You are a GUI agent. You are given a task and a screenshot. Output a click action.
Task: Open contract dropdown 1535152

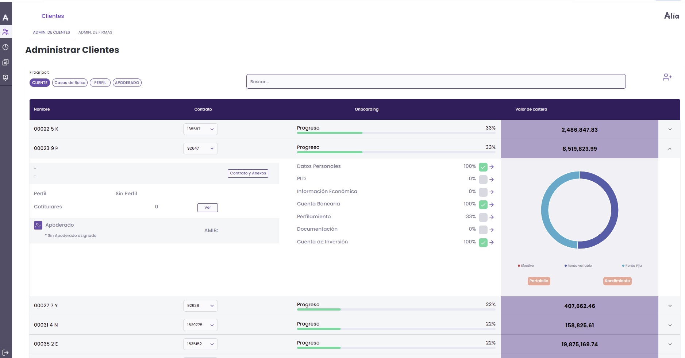[x=200, y=344]
